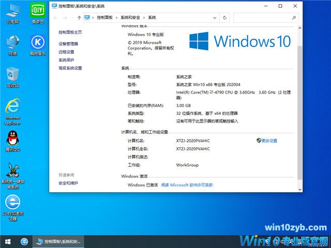
Task: Open 安全和维护 link
Action: (x=68, y=183)
